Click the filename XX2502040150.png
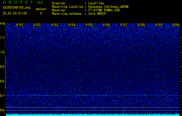 coord(16,8)
